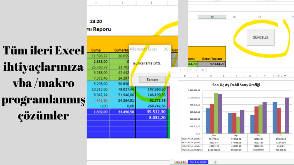The width and height of the screenshot is (294, 165).
Task: Click data table value 880.000,00
Action: 258,150
